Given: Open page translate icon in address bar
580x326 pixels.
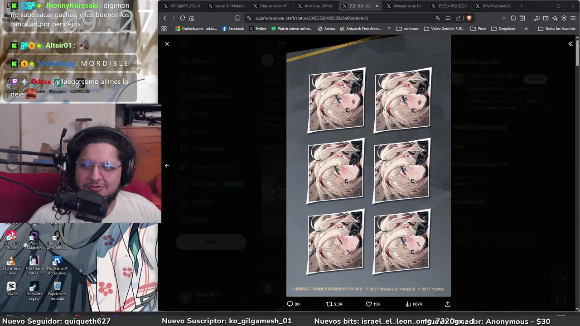Looking at the screenshot, I should (437, 18).
